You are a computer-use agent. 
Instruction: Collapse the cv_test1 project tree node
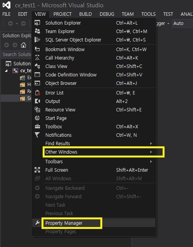tap(6, 71)
